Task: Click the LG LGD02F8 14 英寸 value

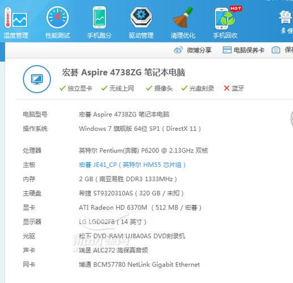Action: 113,222
